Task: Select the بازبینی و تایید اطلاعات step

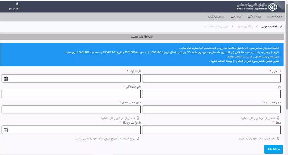Action: point(216,27)
